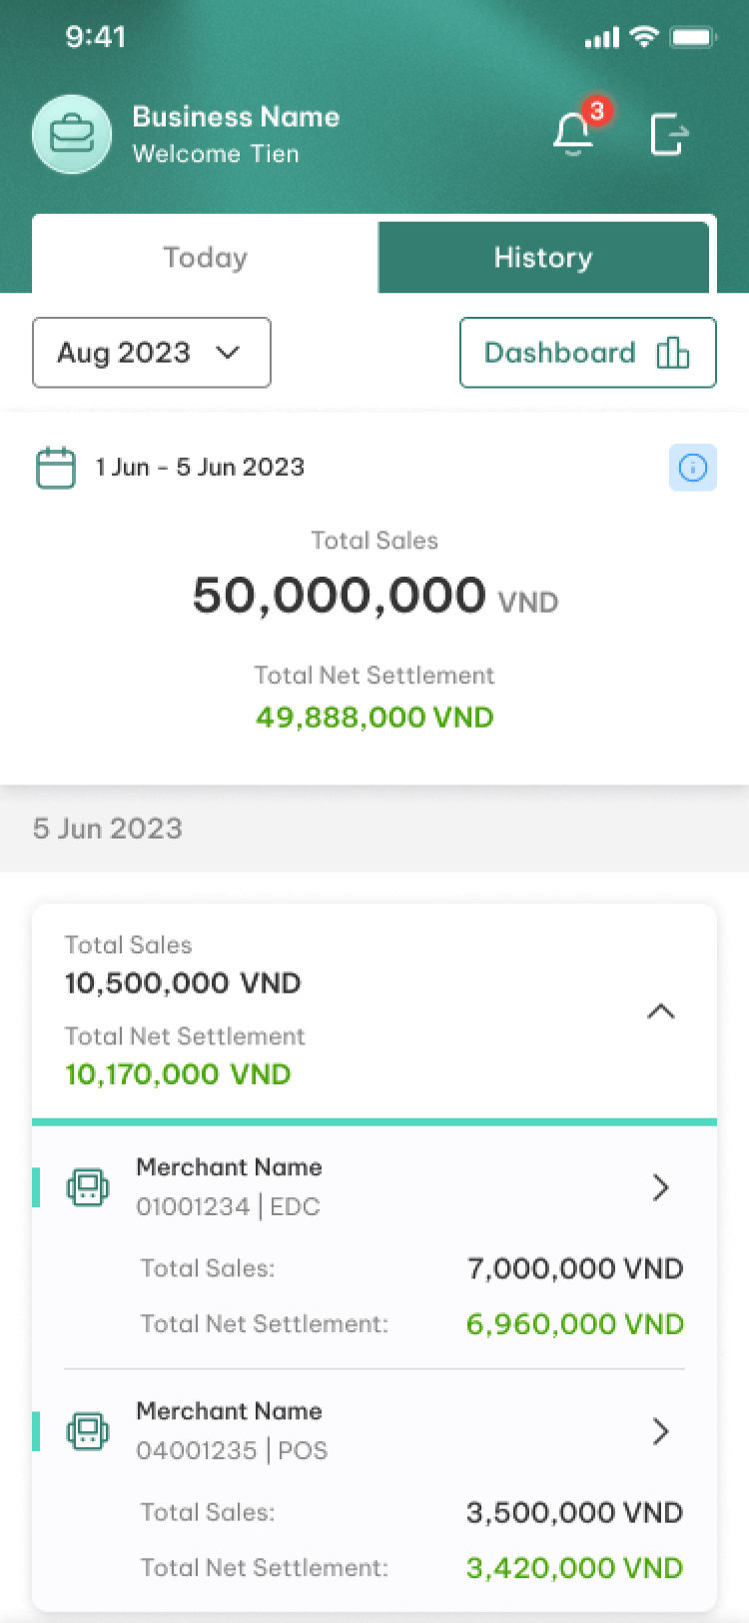Open POS merchant details chevron
The width and height of the screenshot is (749, 1623).
pos(660,1431)
